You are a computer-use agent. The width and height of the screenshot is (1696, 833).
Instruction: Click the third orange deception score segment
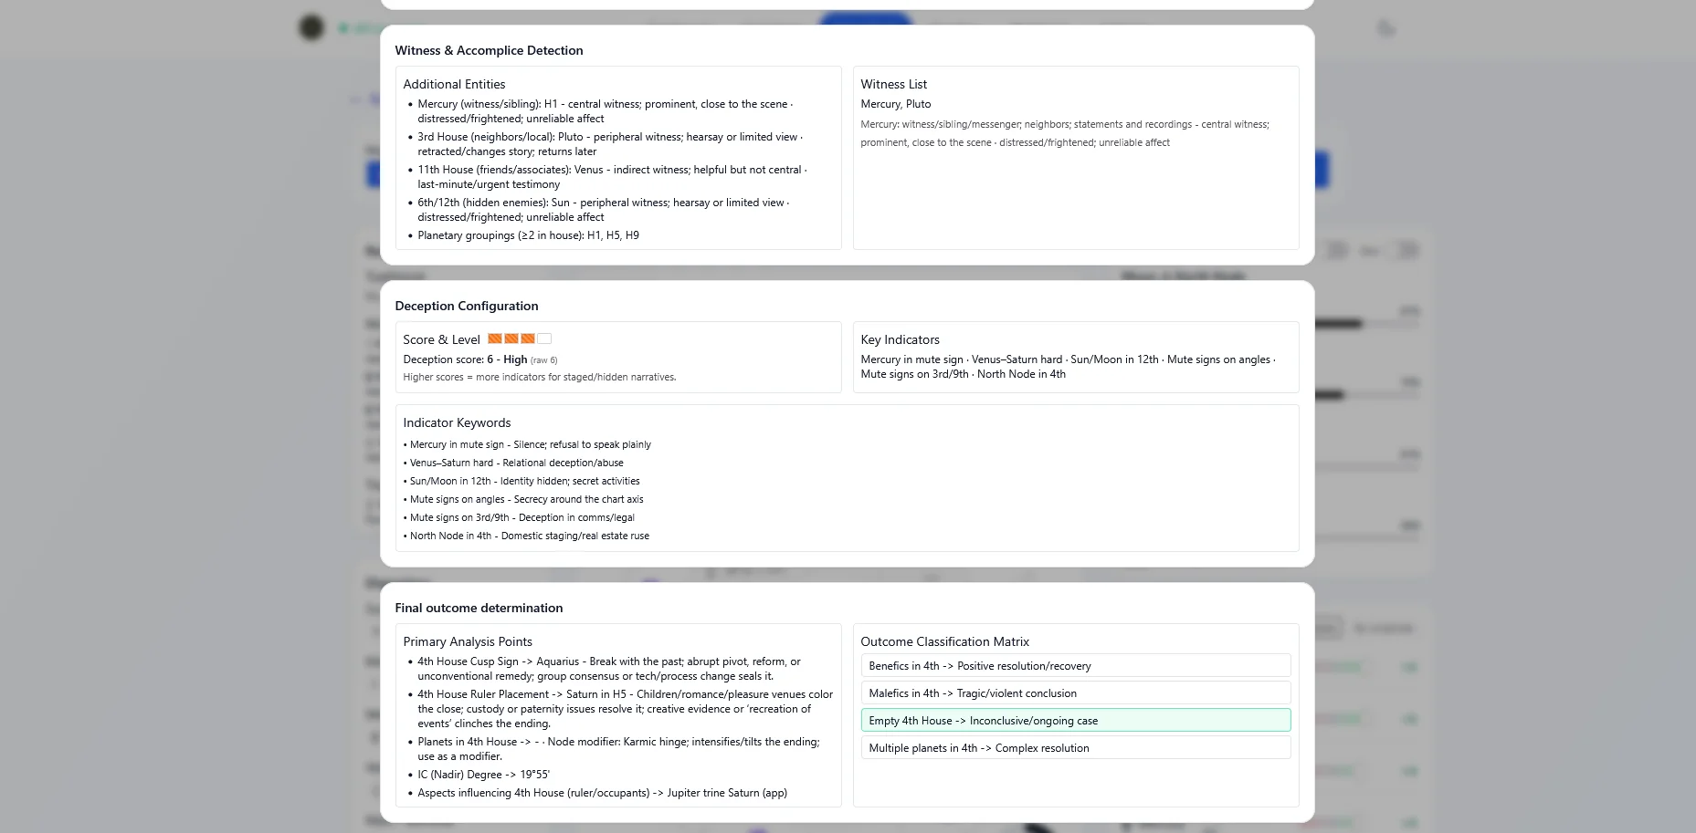(527, 338)
